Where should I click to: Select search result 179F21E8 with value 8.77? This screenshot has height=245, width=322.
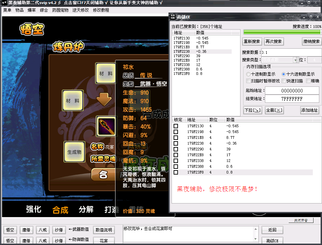coord(202,47)
